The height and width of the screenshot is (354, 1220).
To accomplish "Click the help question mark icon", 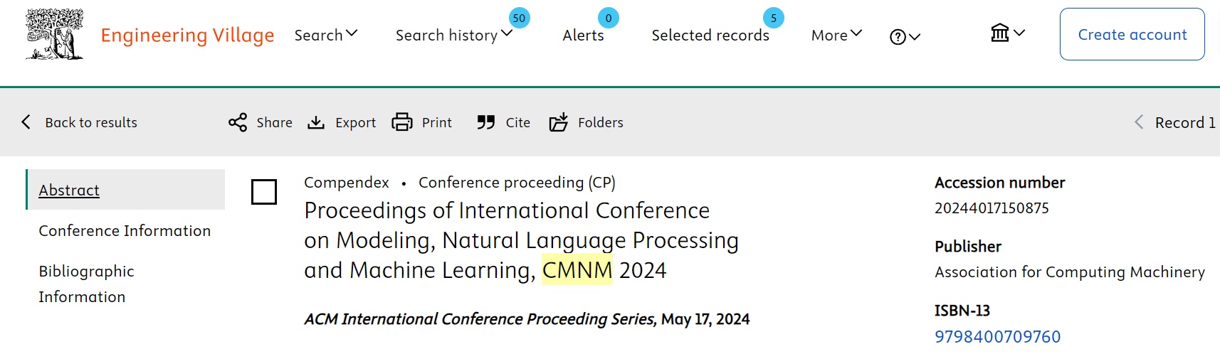I will [898, 37].
